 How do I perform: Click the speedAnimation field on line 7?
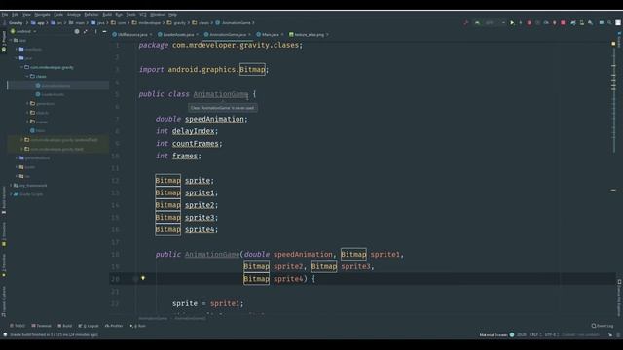[214, 119]
